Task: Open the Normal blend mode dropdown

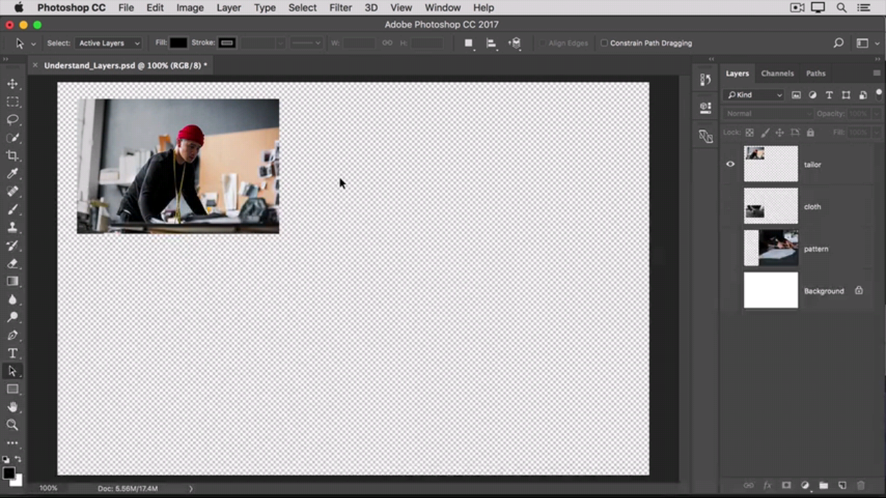Action: click(768, 113)
